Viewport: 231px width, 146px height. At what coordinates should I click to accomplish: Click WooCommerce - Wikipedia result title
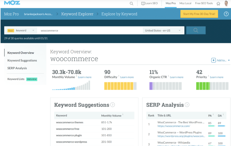pos(174,143)
